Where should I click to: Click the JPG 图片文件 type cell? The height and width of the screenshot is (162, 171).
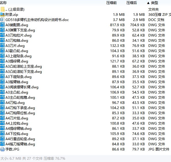pyautogui.click(x=159, y=149)
